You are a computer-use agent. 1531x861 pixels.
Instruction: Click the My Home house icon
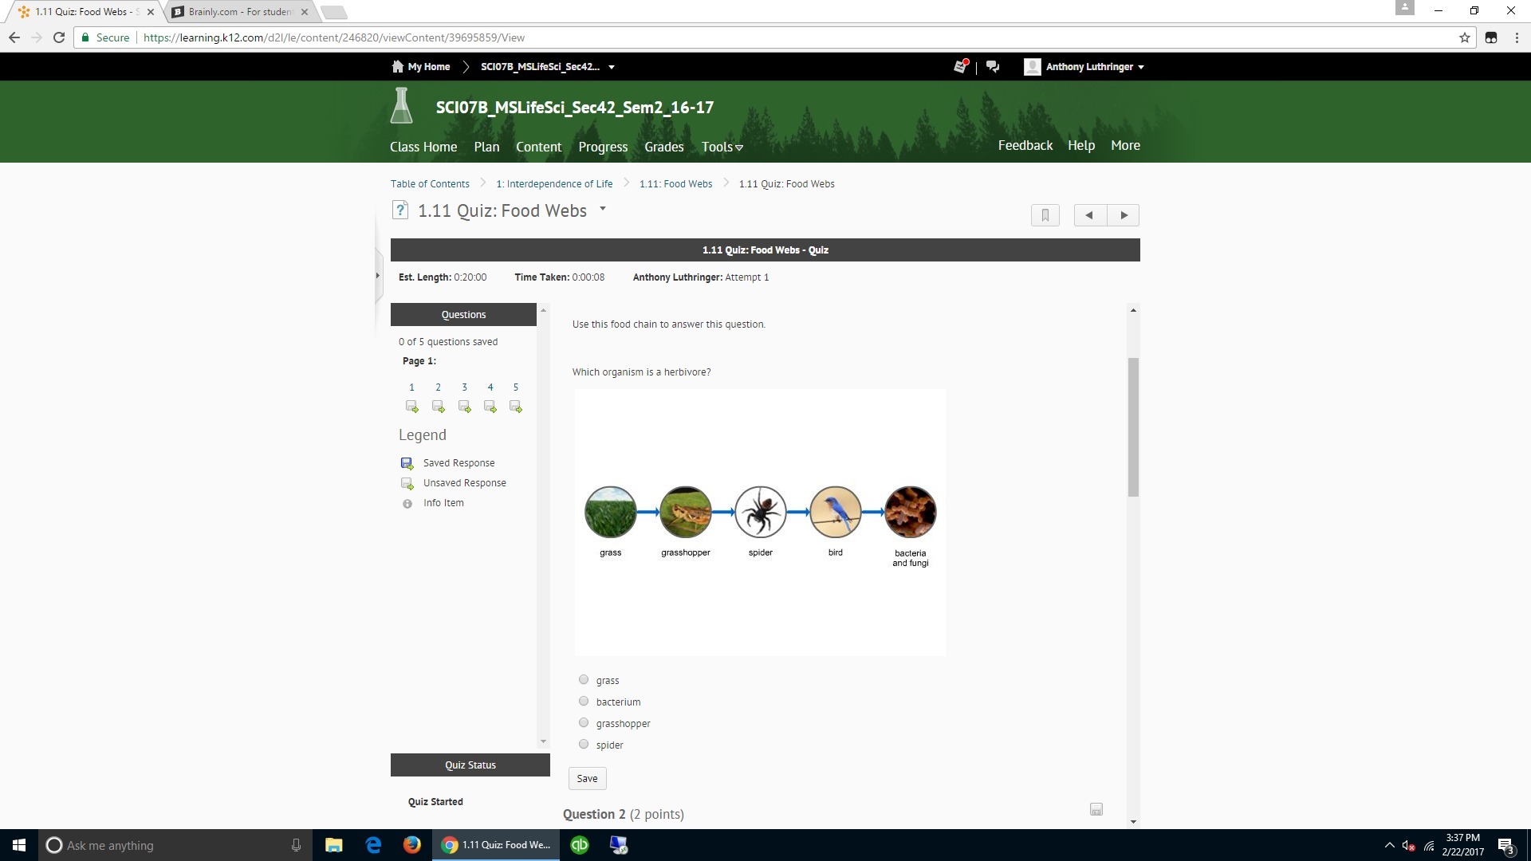398,67
